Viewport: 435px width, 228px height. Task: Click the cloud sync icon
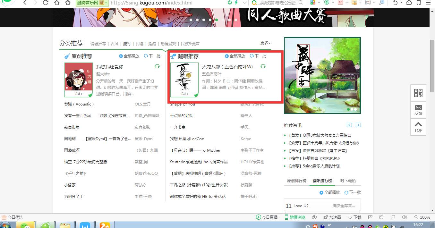tap(409, 3)
